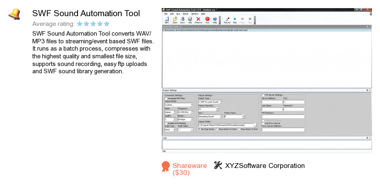Close the Sound Files panel
The image size is (380, 187).
(370, 26)
